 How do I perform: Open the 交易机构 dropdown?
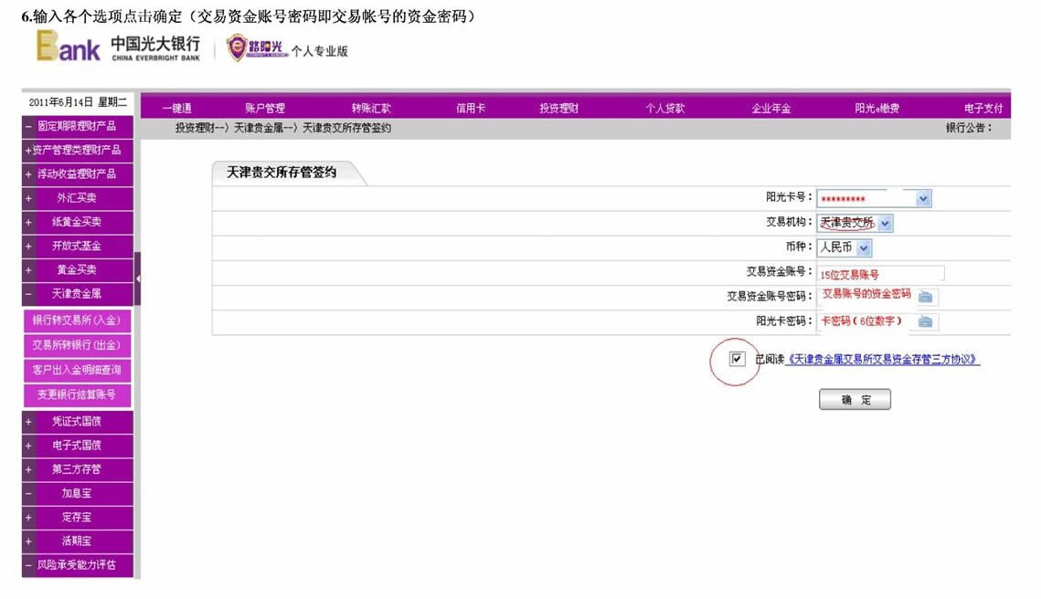tap(885, 224)
